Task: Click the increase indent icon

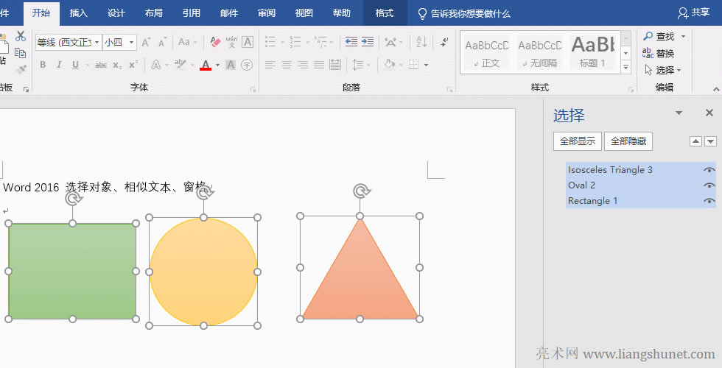Action: point(367,42)
